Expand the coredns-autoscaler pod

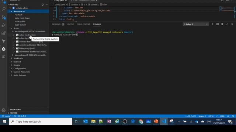click(x=14, y=45)
